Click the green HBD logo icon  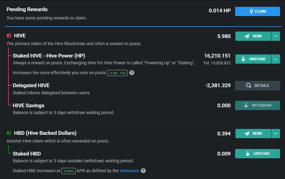(x=9, y=133)
